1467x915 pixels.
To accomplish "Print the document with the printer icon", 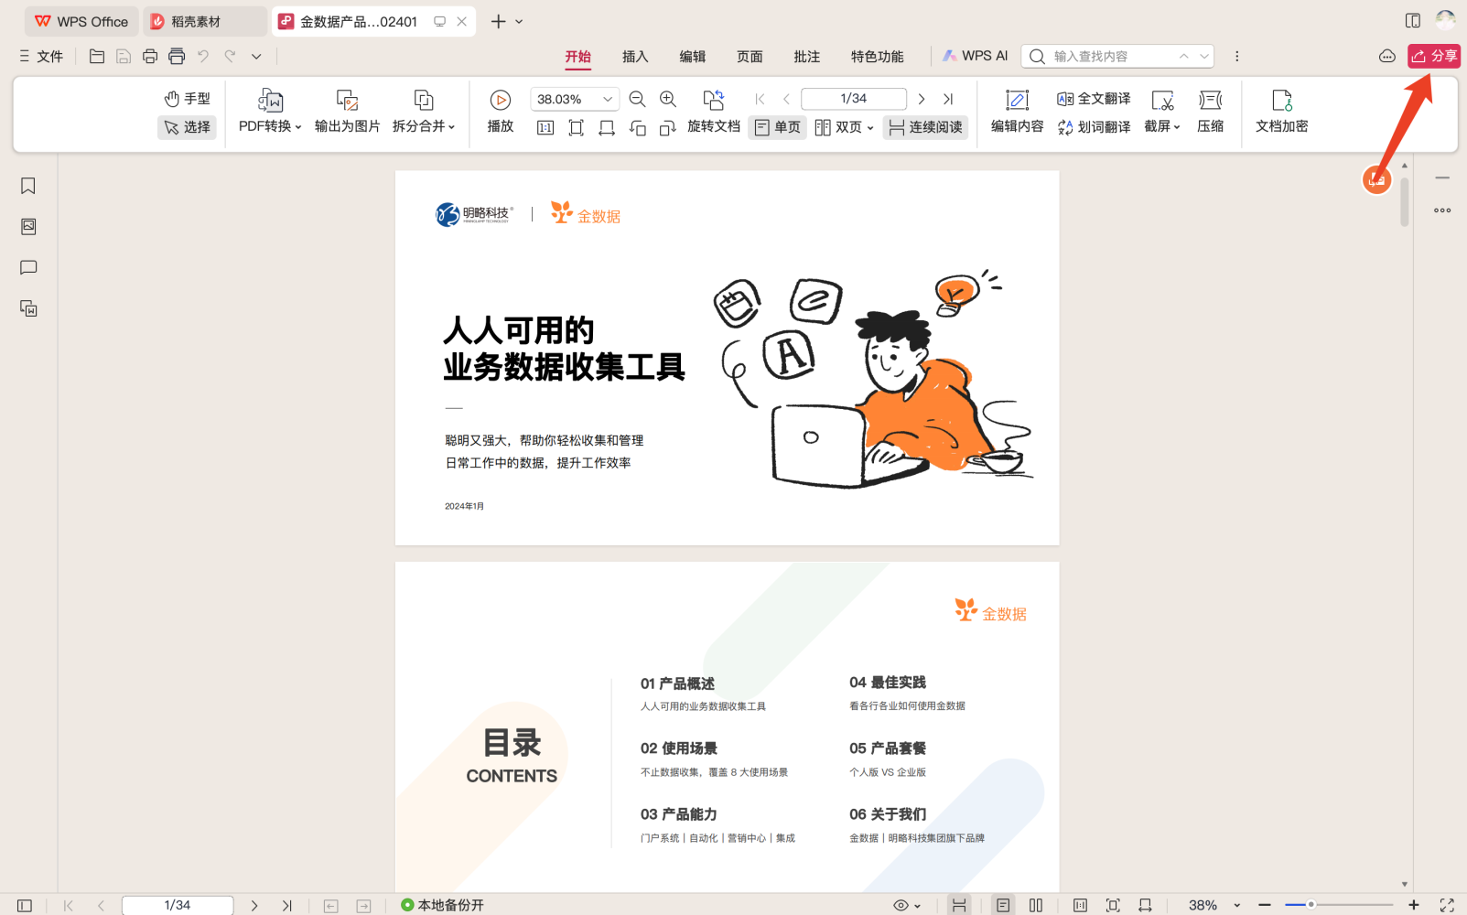I will click(150, 56).
